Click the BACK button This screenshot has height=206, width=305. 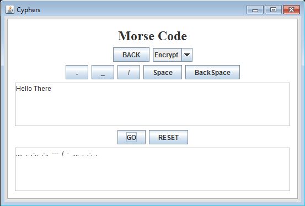pyautogui.click(x=131, y=55)
